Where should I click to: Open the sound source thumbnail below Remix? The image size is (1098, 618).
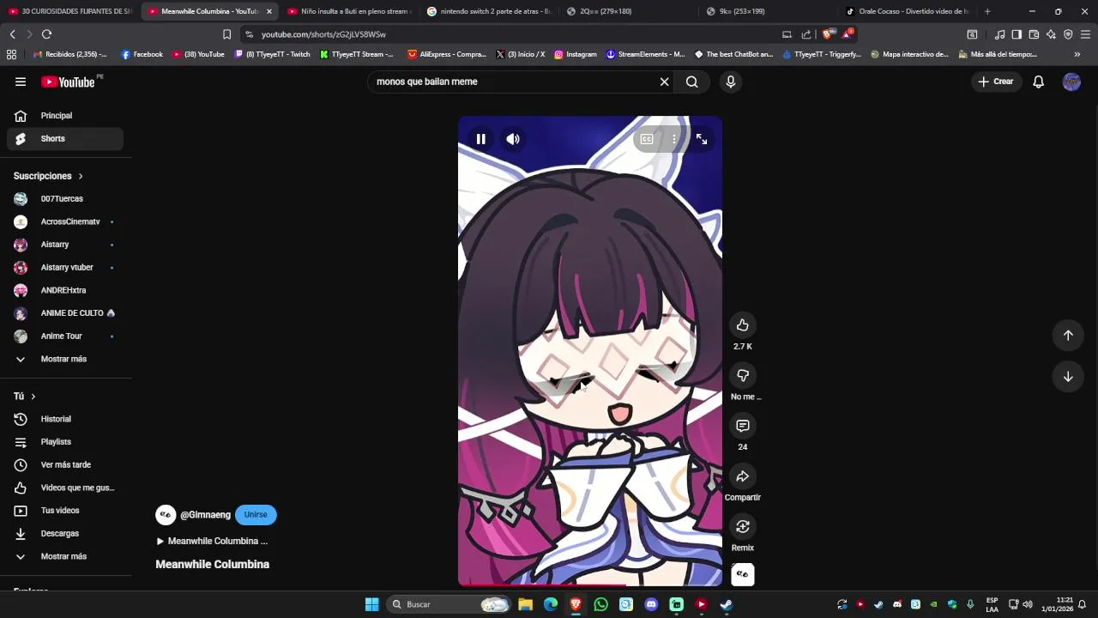(743, 574)
